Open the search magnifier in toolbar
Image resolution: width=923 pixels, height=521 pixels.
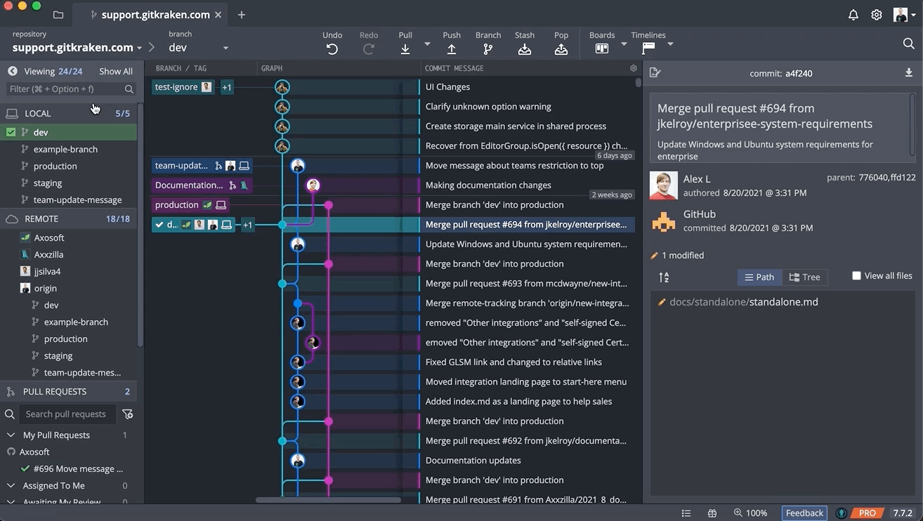[x=908, y=44]
